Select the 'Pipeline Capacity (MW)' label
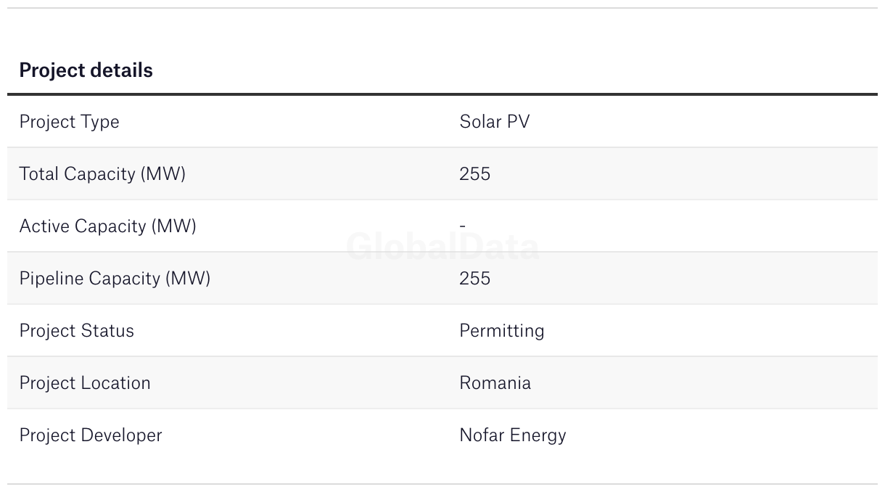Viewport: 885px width, 492px height. click(115, 279)
